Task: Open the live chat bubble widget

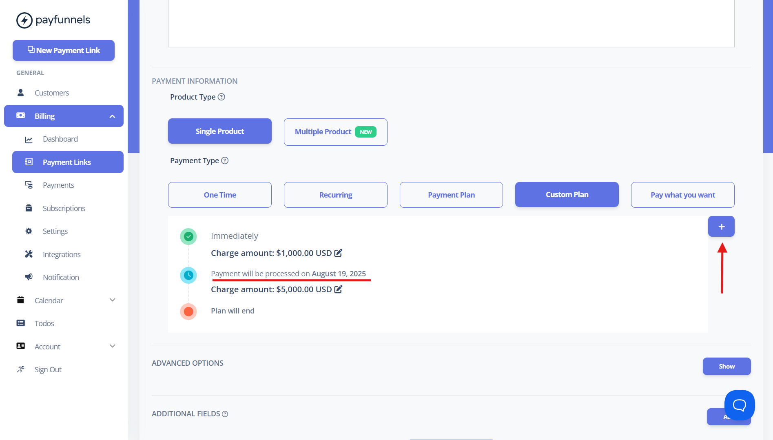Action: click(x=740, y=405)
